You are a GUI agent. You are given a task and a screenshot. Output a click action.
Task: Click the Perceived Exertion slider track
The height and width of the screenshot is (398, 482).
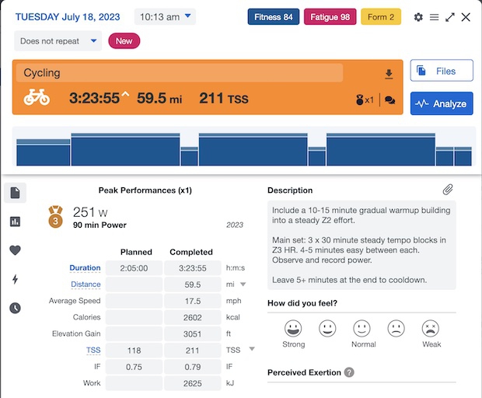pyautogui.click(x=361, y=383)
